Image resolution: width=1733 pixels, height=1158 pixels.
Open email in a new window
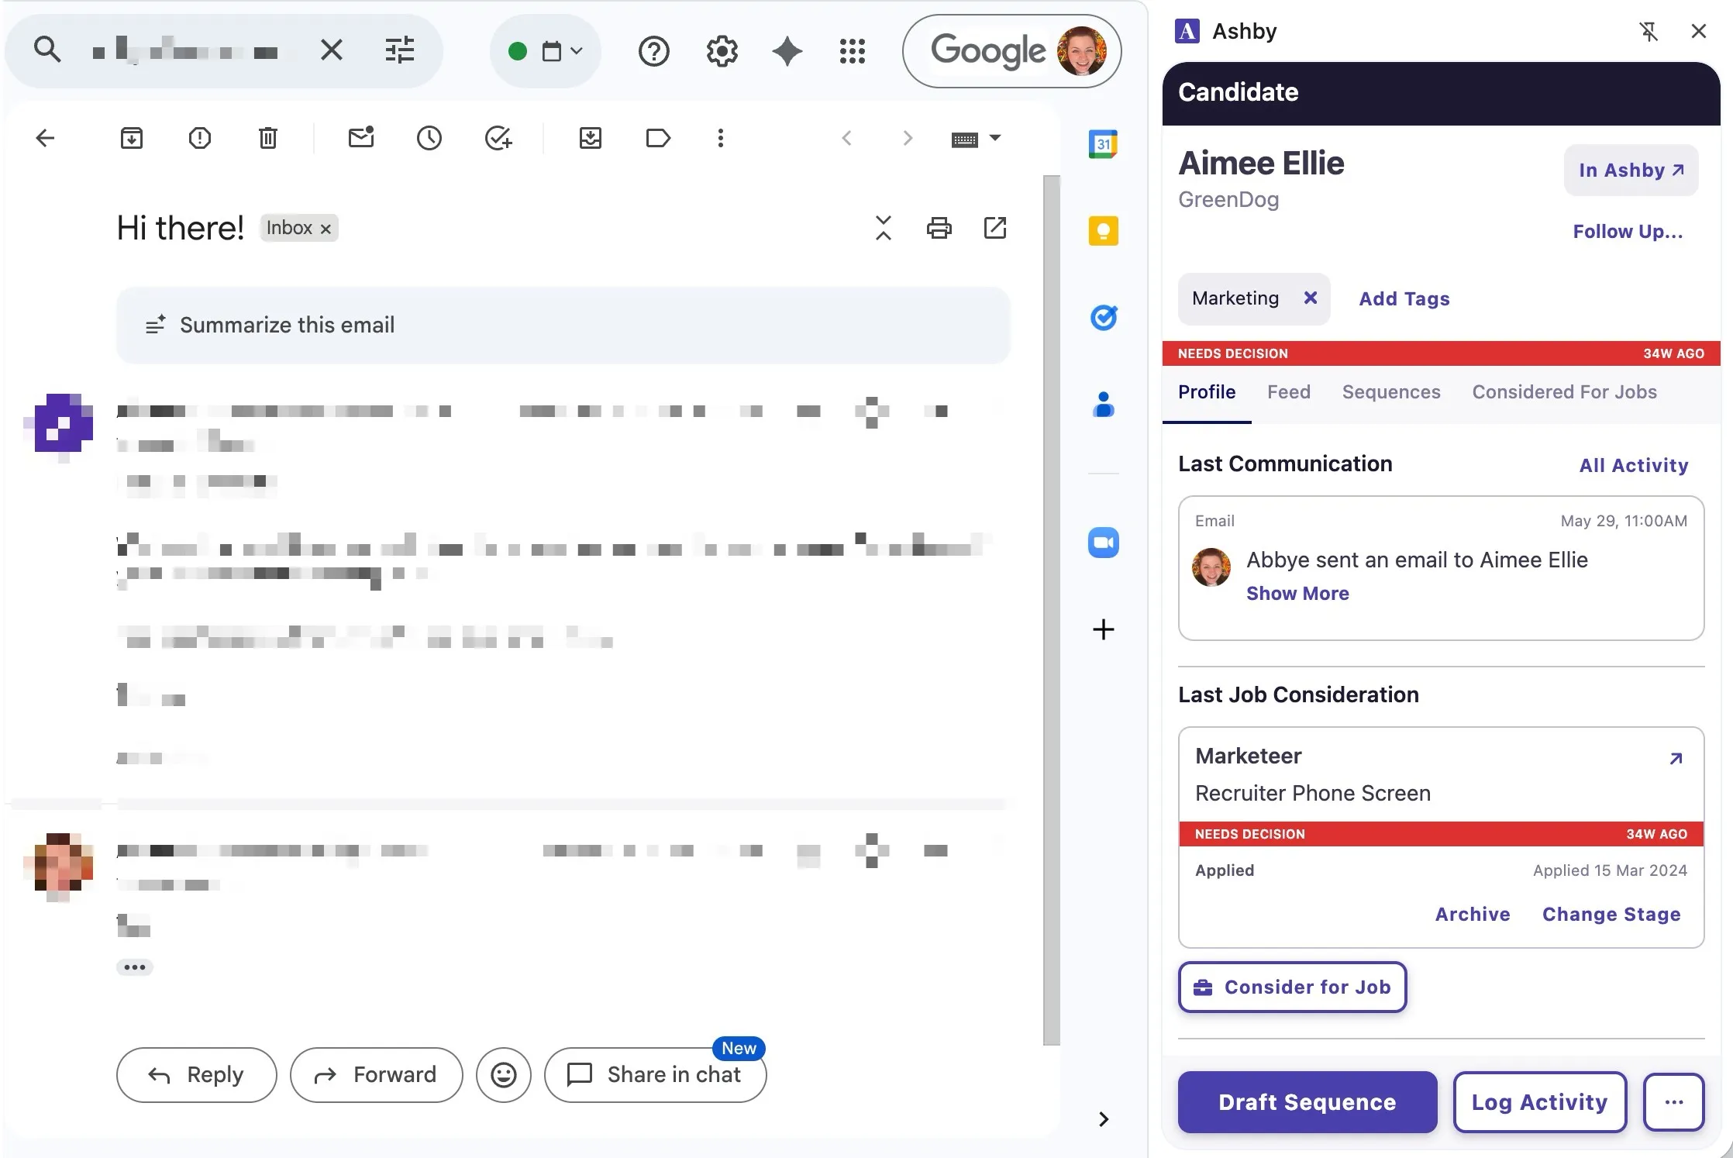click(995, 228)
